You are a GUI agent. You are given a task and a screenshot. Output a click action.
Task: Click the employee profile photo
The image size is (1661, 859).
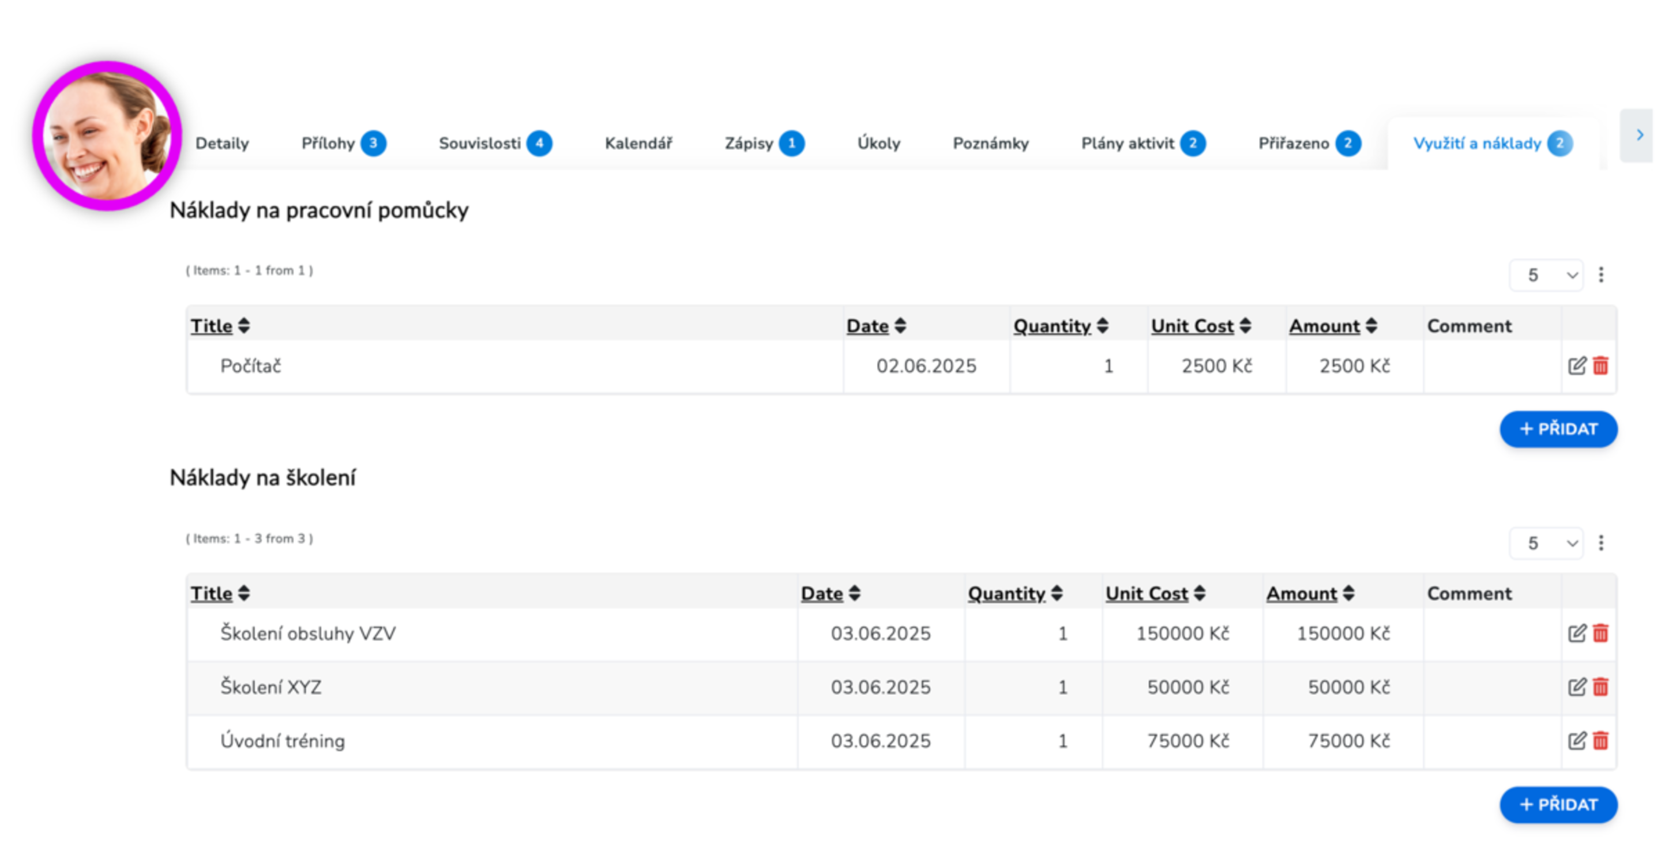coord(107,136)
